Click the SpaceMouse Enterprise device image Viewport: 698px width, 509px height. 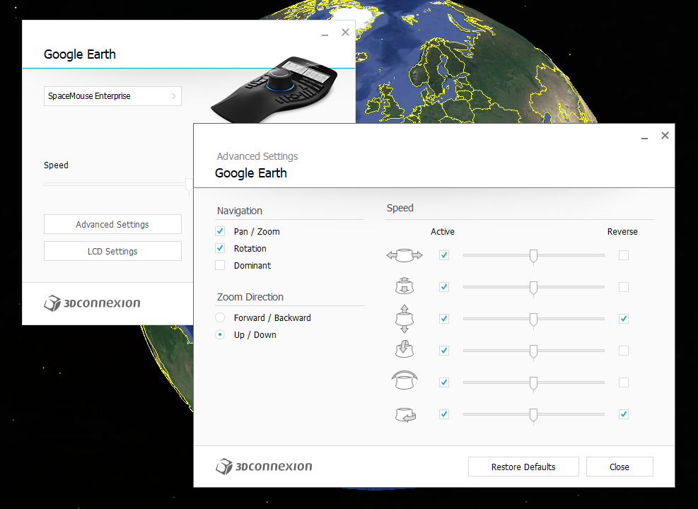[x=274, y=89]
